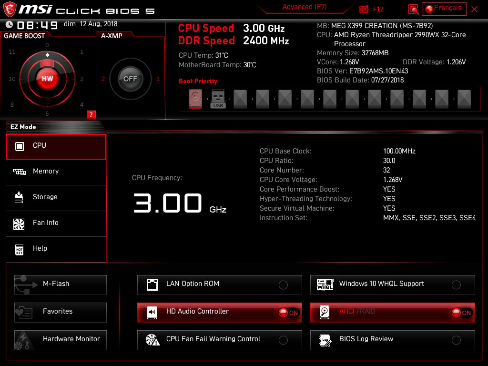The height and width of the screenshot is (366, 488).
Task: Select the USB boot priority device
Action: coord(218,99)
